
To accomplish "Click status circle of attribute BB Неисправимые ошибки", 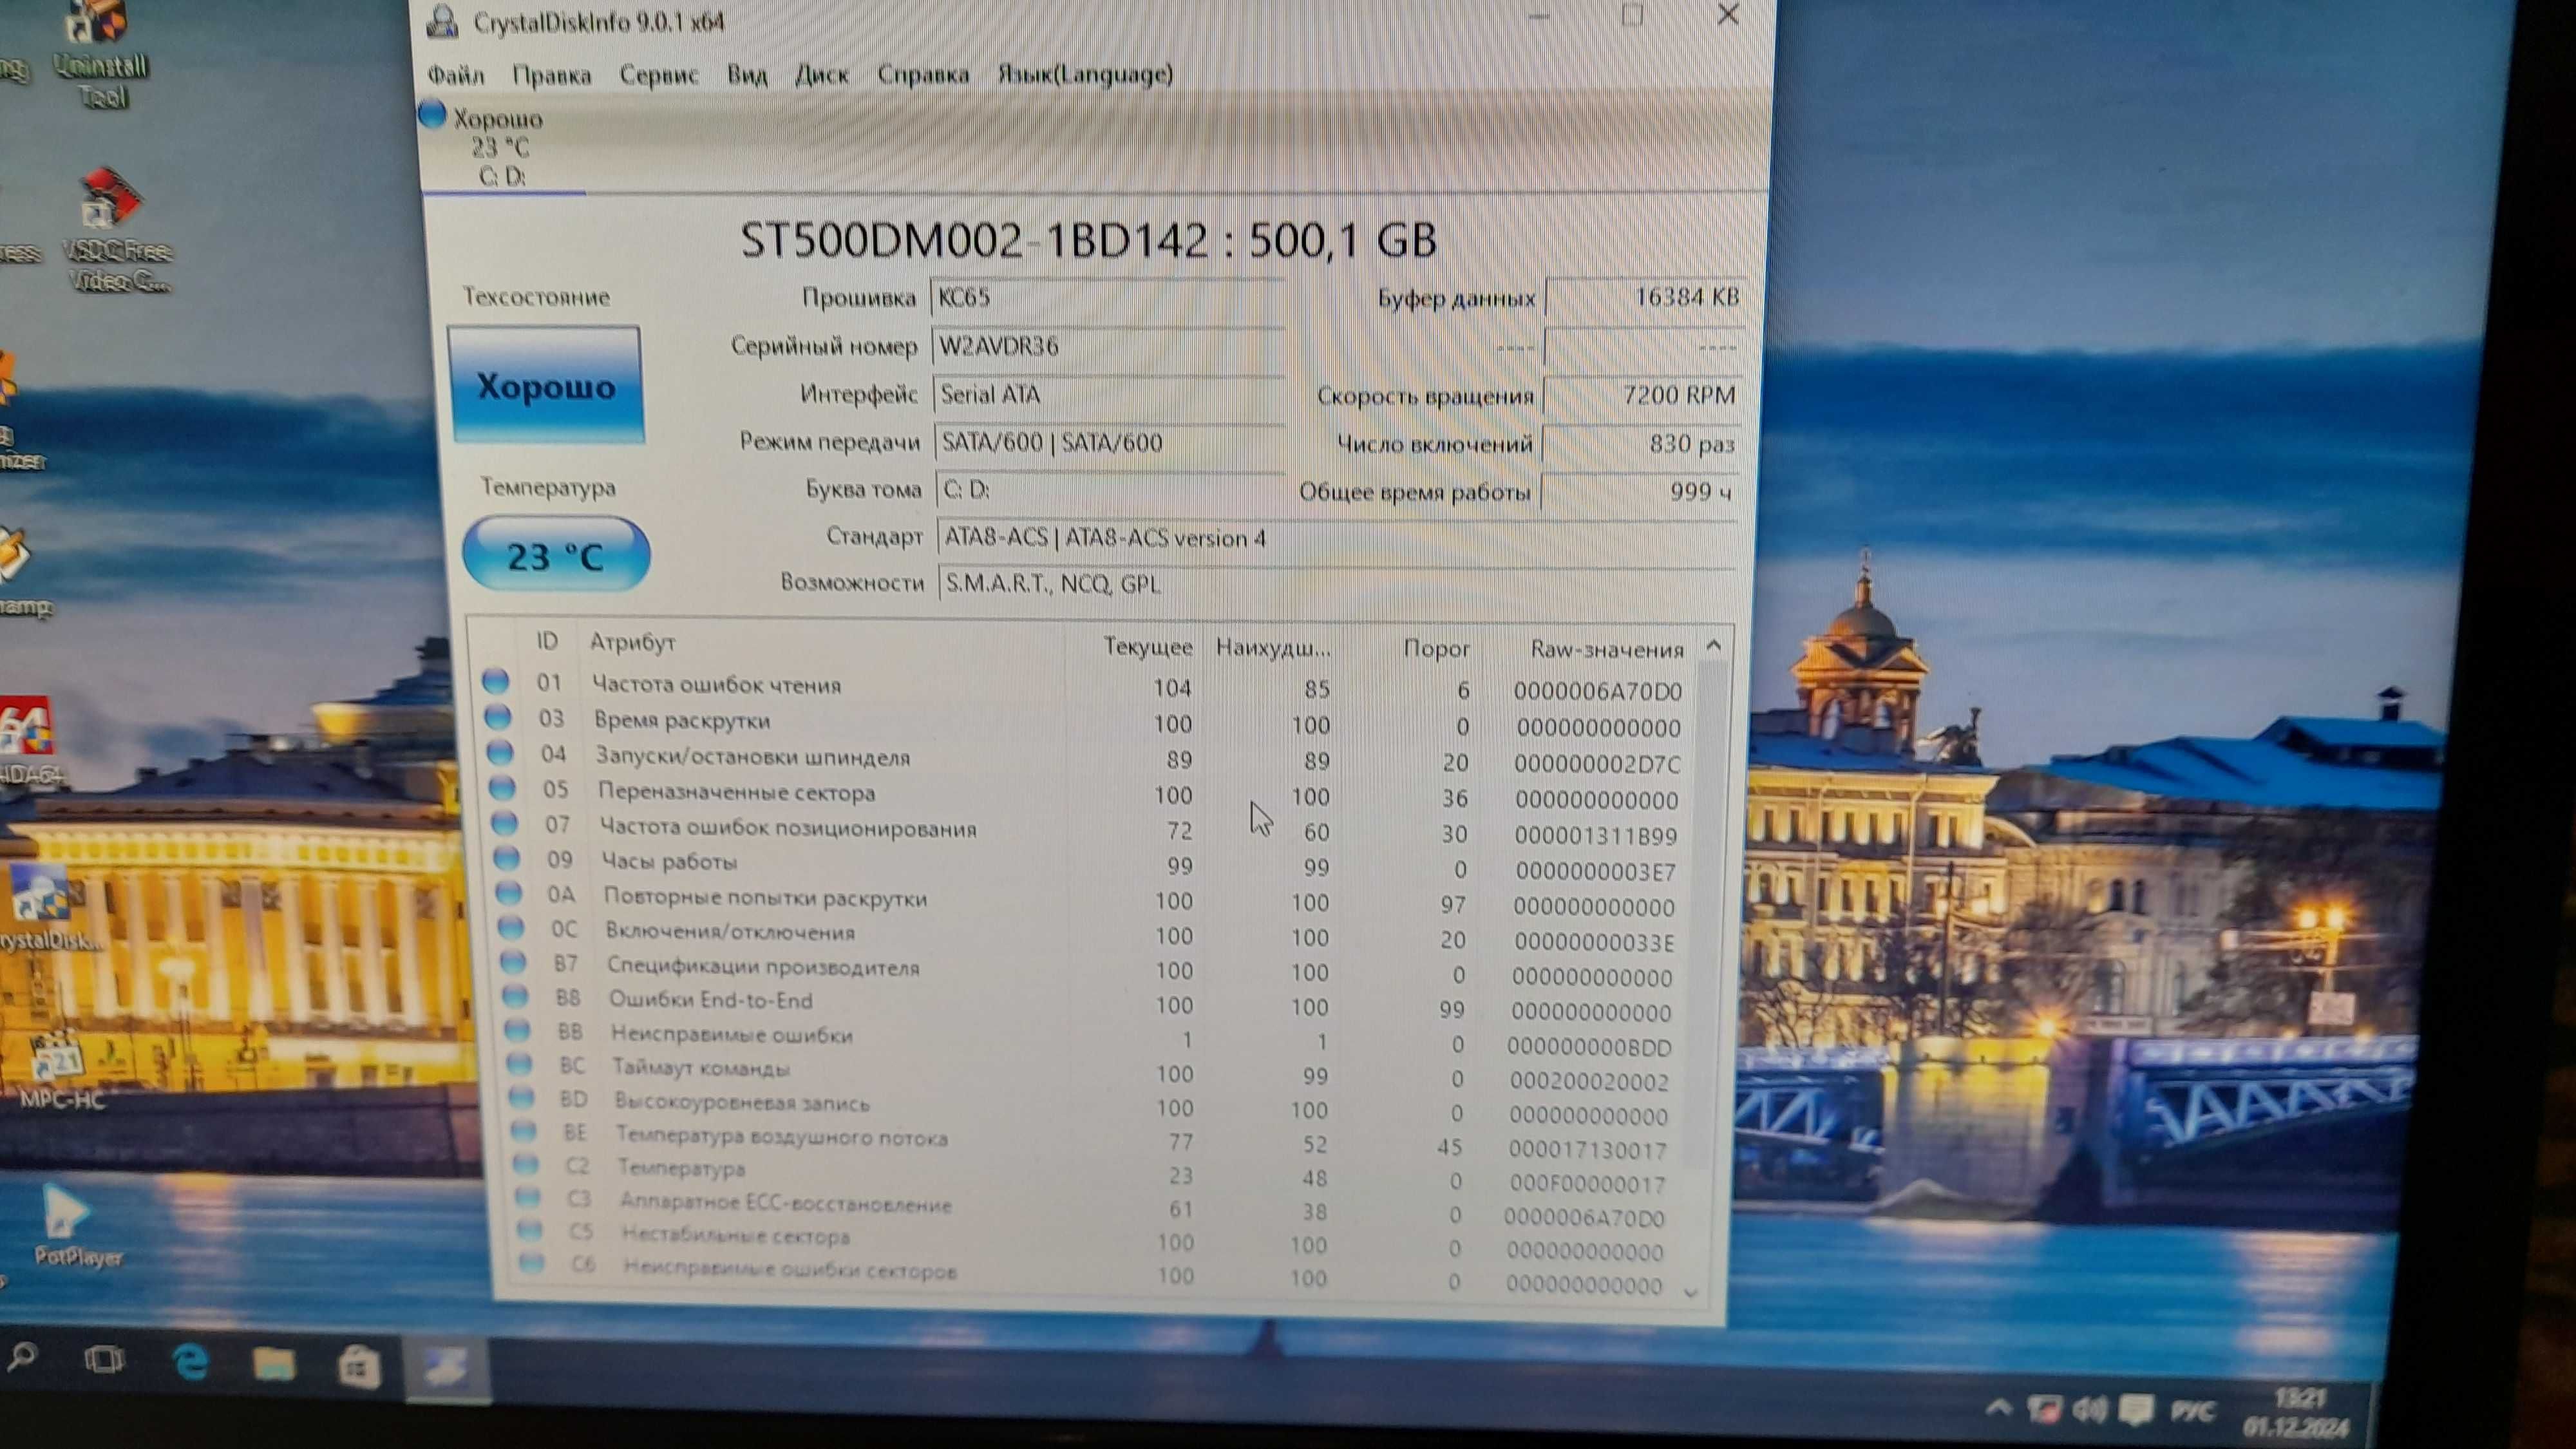I will [x=516, y=1030].
